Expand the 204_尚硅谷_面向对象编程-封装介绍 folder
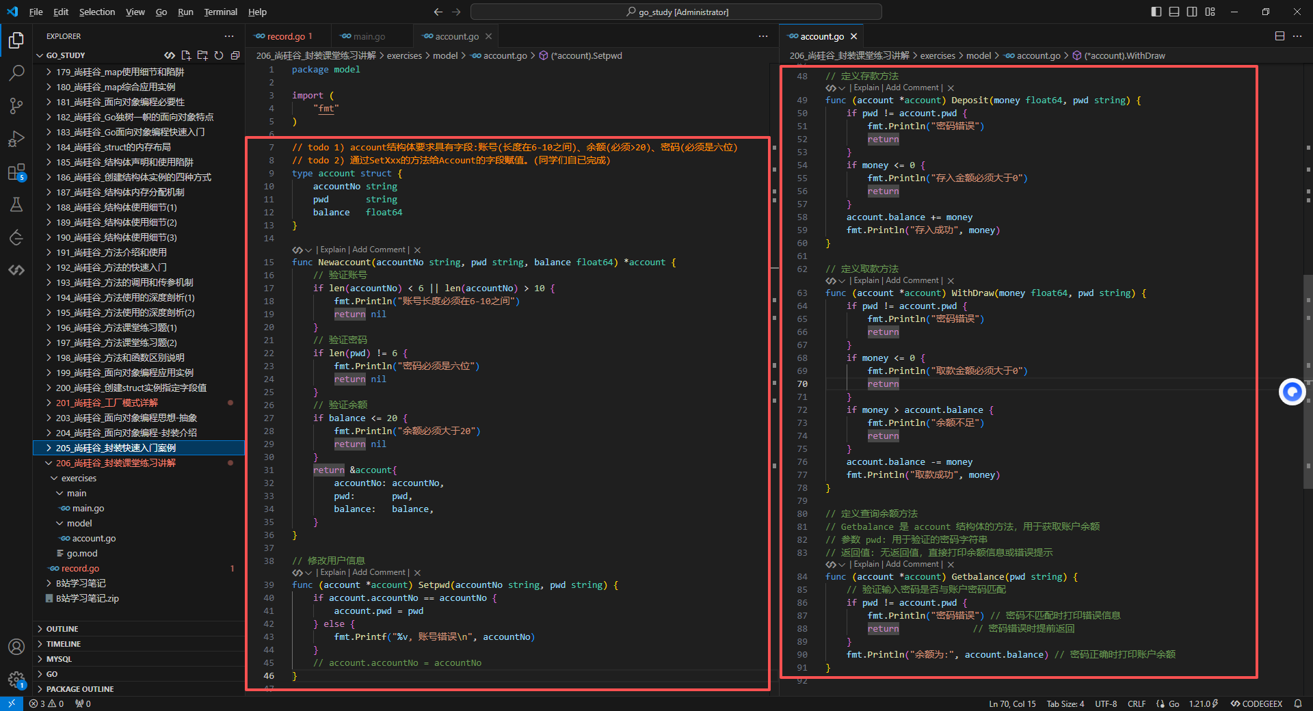Image resolution: width=1313 pixels, height=711 pixels. (x=139, y=433)
